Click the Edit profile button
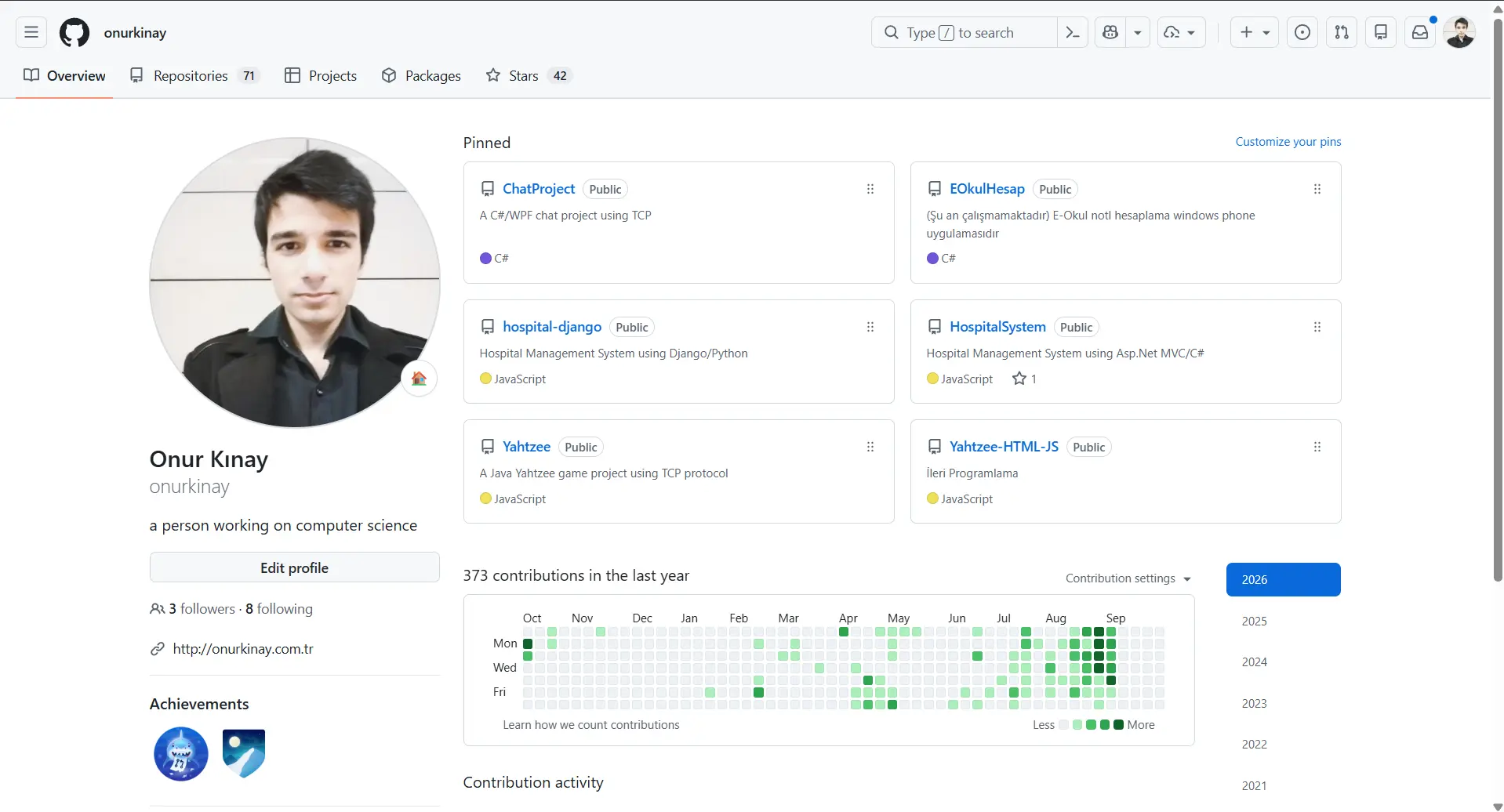Image resolution: width=1504 pixels, height=812 pixels. (295, 567)
